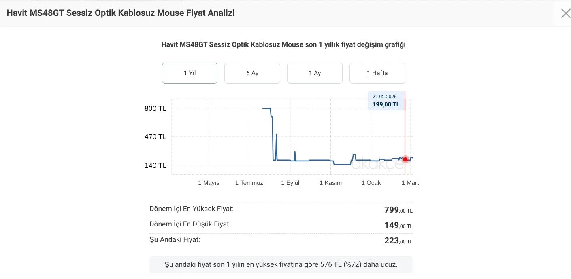Click the 1 Eylül date label
Screen dimensions: 571x279
(290, 183)
